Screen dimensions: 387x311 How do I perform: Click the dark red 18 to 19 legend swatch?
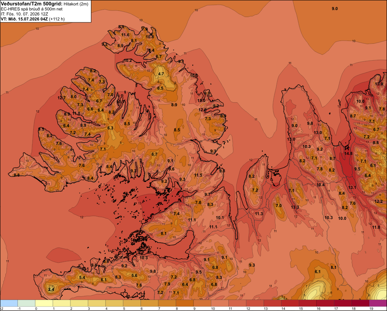[x=360, y=303]
